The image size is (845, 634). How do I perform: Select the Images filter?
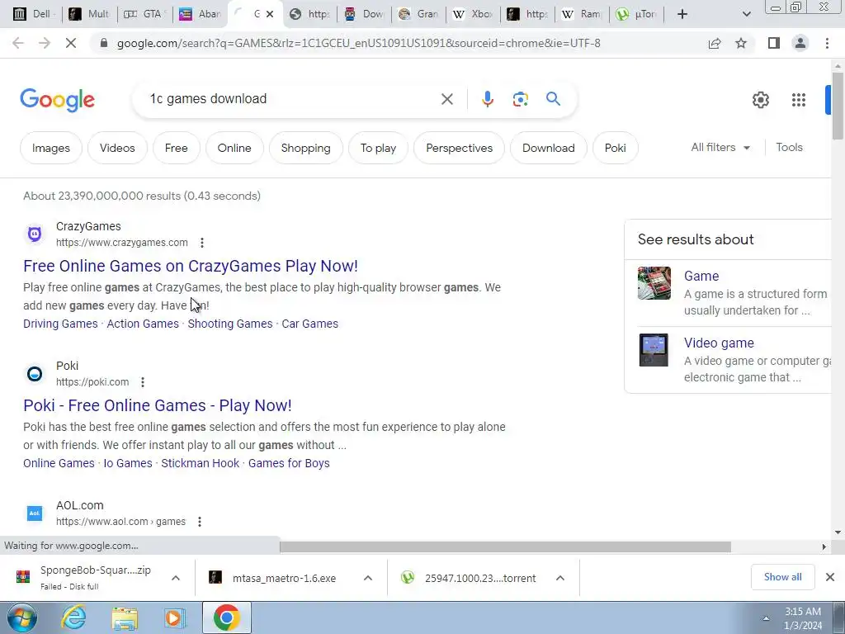click(x=51, y=148)
